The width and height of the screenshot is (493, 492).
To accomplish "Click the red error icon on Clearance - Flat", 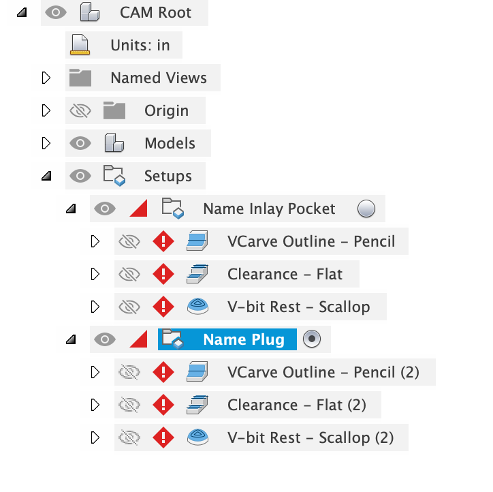I will point(163,275).
